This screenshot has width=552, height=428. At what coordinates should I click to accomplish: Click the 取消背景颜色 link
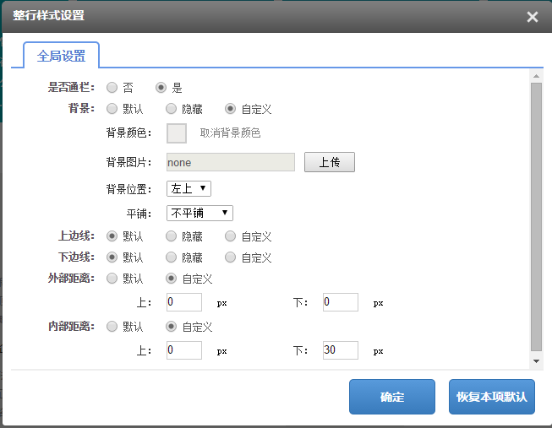pos(230,133)
